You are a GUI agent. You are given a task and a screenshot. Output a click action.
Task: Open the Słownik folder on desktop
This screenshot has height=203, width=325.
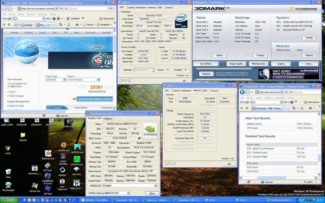23,137
